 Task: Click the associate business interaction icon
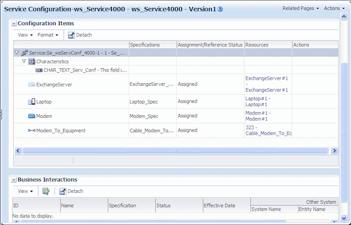[46, 191]
